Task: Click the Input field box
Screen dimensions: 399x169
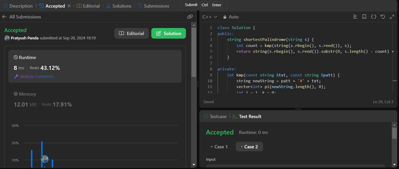Action: [x=295, y=167]
